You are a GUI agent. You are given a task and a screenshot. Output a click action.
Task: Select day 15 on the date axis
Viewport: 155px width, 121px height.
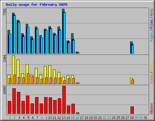(73, 118)
